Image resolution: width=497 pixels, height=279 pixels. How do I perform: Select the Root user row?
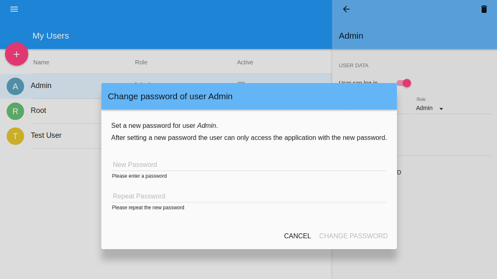pyautogui.click(x=51, y=111)
